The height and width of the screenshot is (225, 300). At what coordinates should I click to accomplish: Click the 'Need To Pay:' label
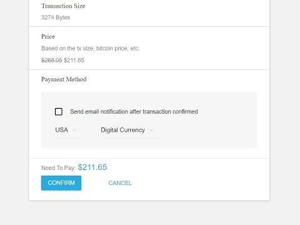[59, 168]
